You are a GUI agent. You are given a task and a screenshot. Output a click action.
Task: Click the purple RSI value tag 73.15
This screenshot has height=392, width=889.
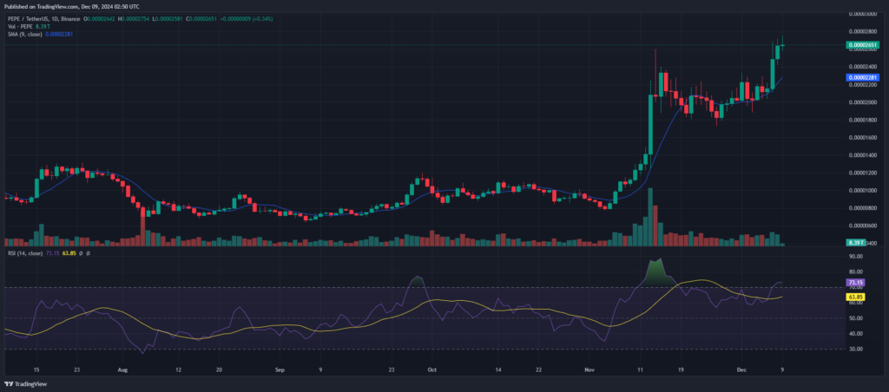click(x=857, y=283)
